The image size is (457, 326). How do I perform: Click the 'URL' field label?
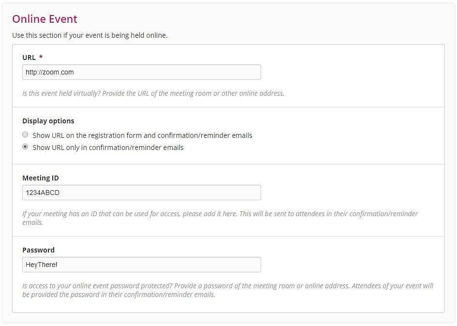(x=29, y=58)
